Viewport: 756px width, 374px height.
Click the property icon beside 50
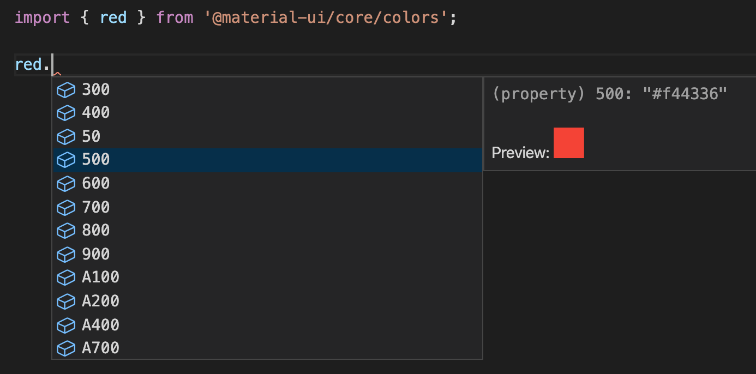[66, 137]
